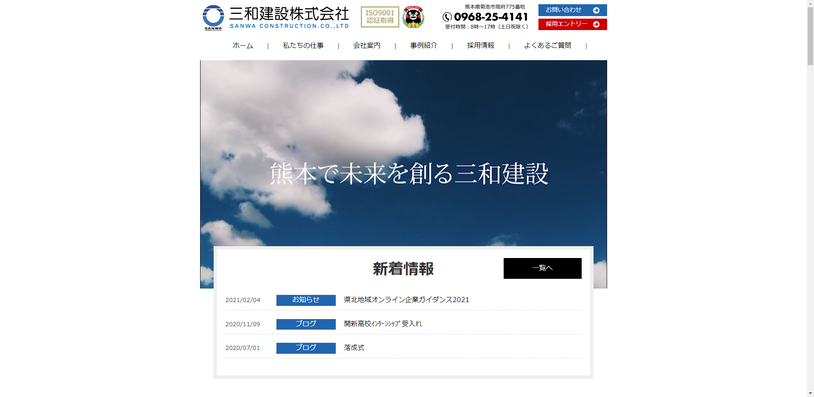This screenshot has height=397, width=814.
Task: Navigate to 事例紹介 section
Action: click(423, 45)
